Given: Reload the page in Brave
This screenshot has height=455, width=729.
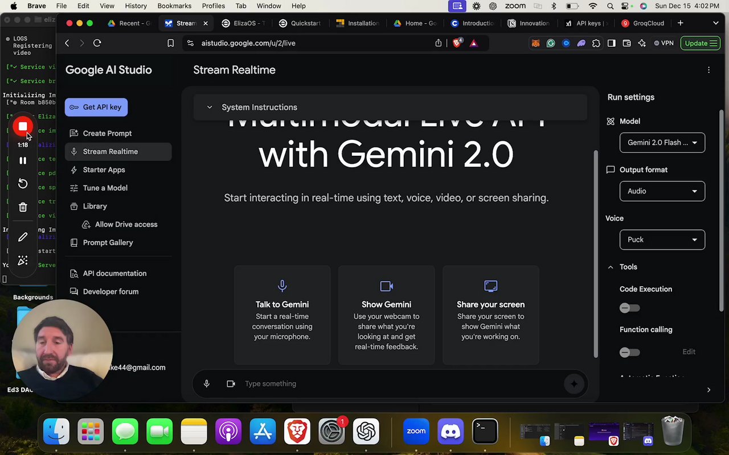Looking at the screenshot, I should 97,43.
